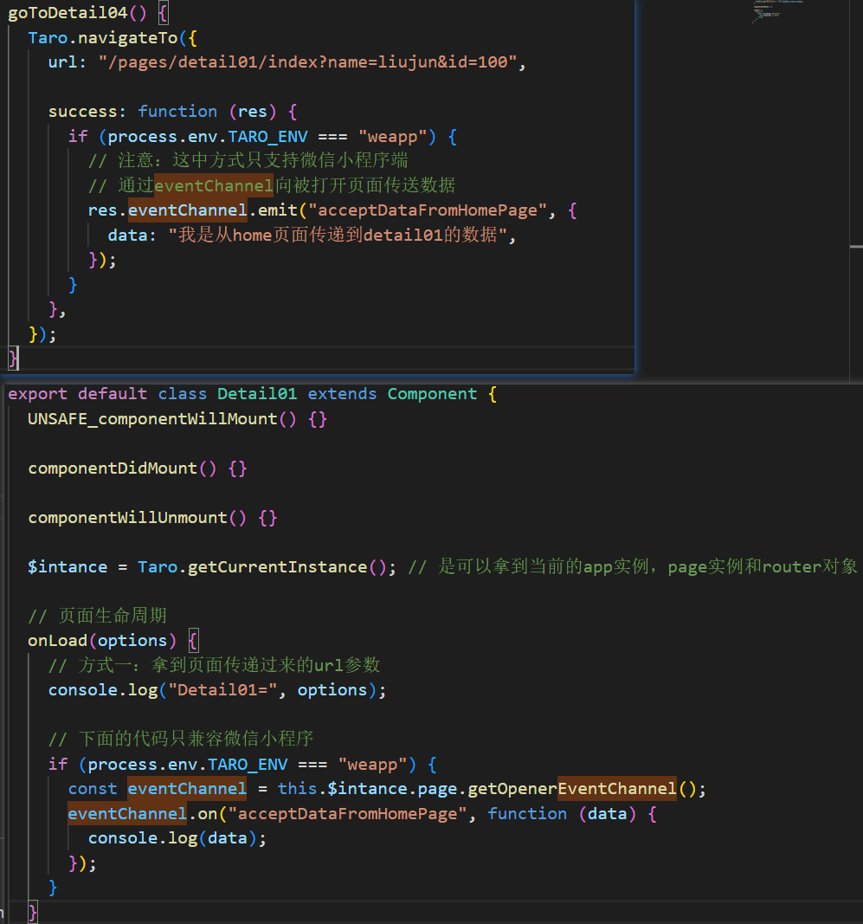Click the minimap code preview thumbnail
Viewport: 863px width, 924px height.
click(776, 10)
